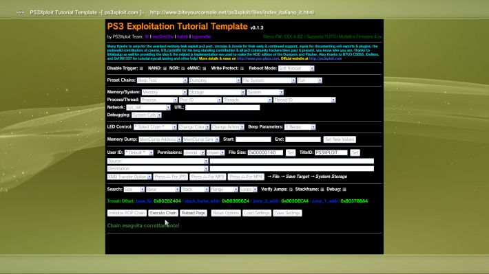Expand the Beep Test preset chain dropdown
Viewport: 489px width, 274px height.
tap(162, 80)
